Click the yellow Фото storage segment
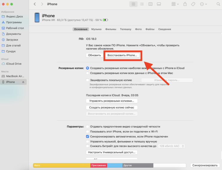This screenshot has height=170, width=222. [x=62, y=165]
